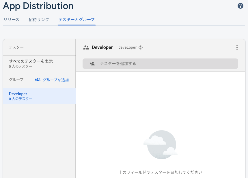The image size is (248, 178).
Task: Click the App Distribution page title
Action: [x=38, y=6]
